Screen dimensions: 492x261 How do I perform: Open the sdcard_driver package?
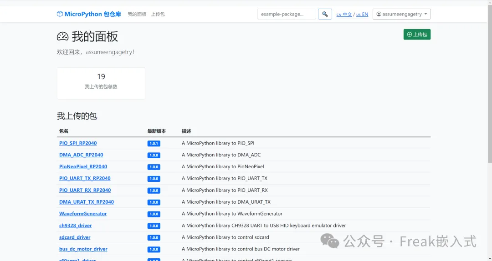75,237
